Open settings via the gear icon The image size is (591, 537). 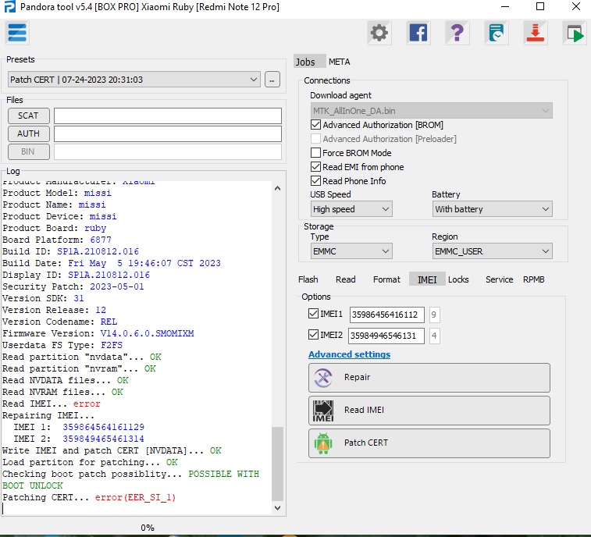(x=379, y=33)
